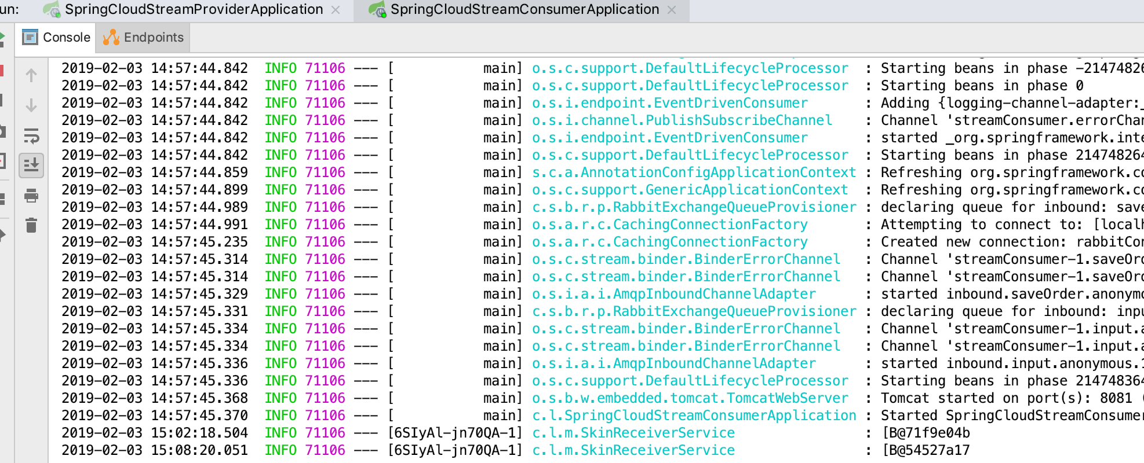Click the 14:57:45.331 timestamp
The width and height of the screenshot is (1144, 463).
tap(199, 311)
